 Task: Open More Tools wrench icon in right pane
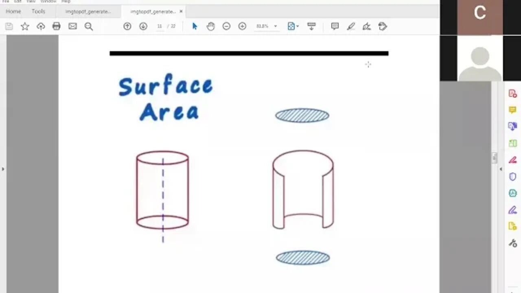pos(512,243)
